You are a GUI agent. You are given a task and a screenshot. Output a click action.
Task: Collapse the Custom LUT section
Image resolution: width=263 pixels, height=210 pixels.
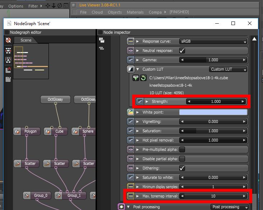(x=138, y=69)
